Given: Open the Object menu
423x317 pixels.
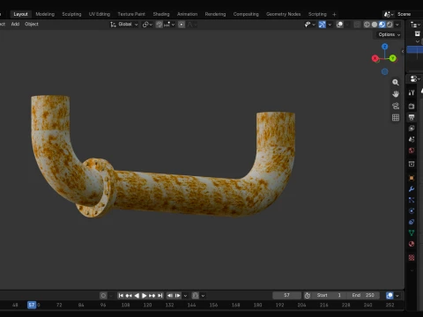Looking at the screenshot, I should pyautogui.click(x=32, y=24).
